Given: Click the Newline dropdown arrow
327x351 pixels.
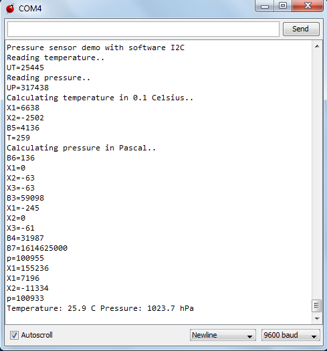Looking at the screenshot, I should point(249,336).
